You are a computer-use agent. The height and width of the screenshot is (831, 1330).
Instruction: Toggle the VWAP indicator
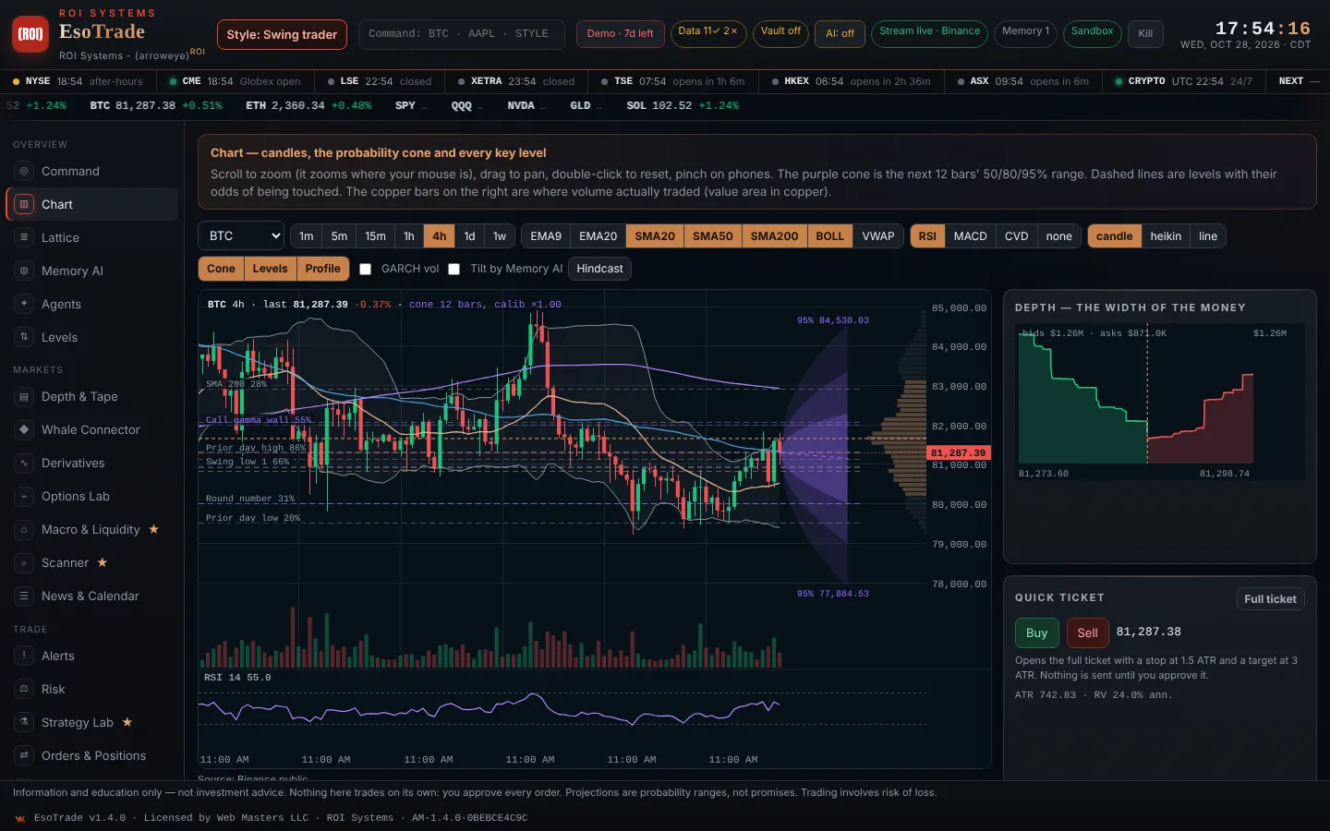878,236
